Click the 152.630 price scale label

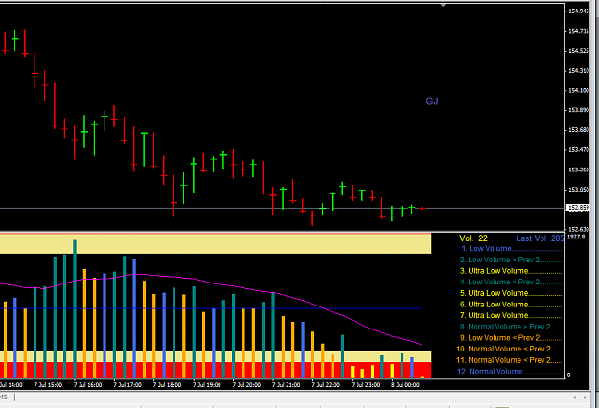[579, 229]
